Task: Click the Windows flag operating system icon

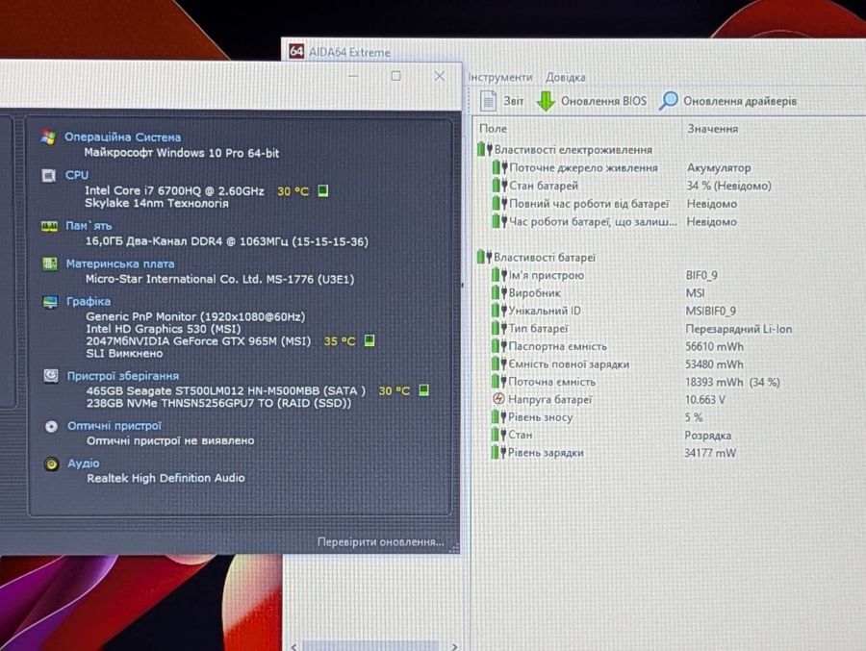Action: click(x=48, y=138)
